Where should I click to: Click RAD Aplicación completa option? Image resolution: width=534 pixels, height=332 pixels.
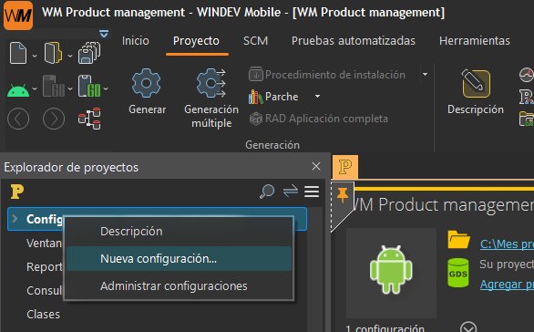click(x=319, y=119)
